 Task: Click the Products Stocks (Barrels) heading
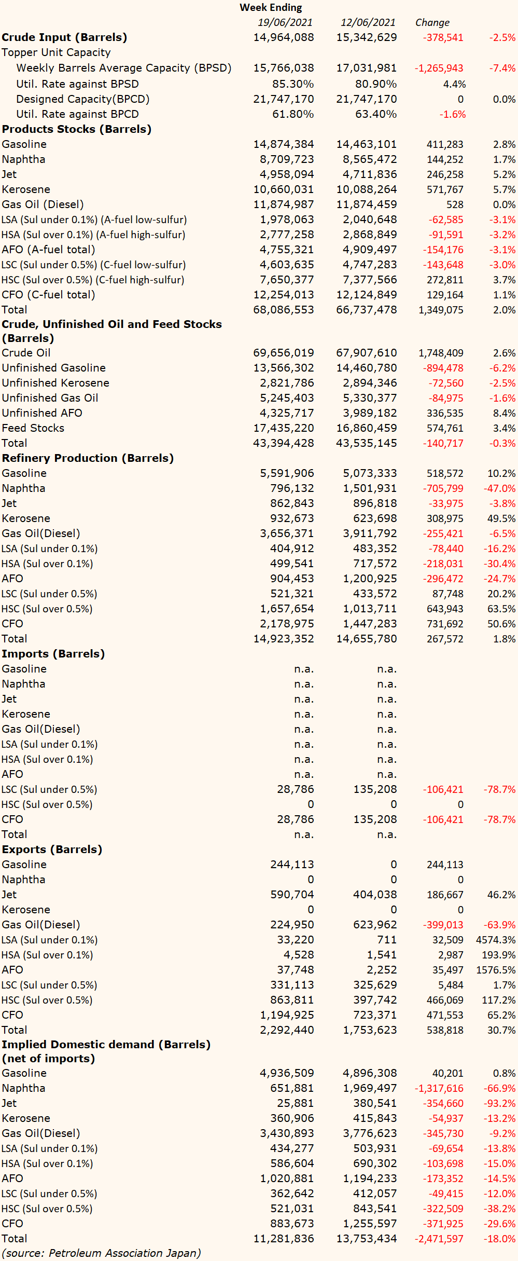click(77, 129)
